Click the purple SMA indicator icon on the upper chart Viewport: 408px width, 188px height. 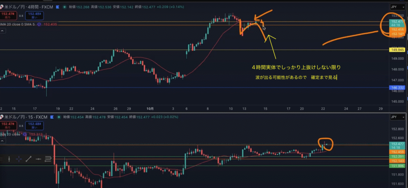[39, 24]
